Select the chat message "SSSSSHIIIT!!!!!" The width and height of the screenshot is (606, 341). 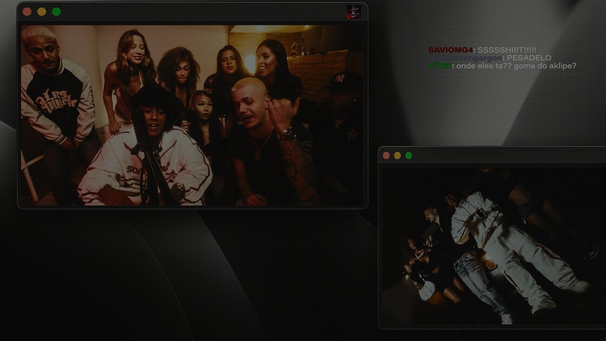point(507,50)
